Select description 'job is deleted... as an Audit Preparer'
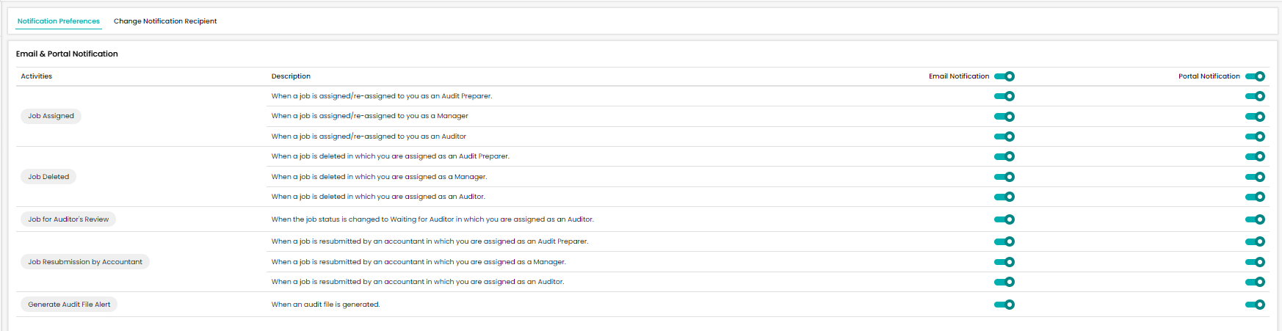The height and width of the screenshot is (331, 1282). pos(390,156)
